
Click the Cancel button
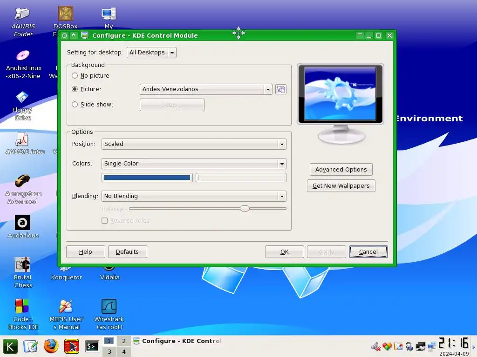pyautogui.click(x=368, y=251)
